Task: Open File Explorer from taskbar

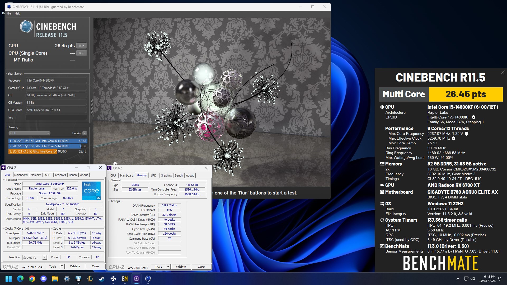Action: click(x=55, y=279)
